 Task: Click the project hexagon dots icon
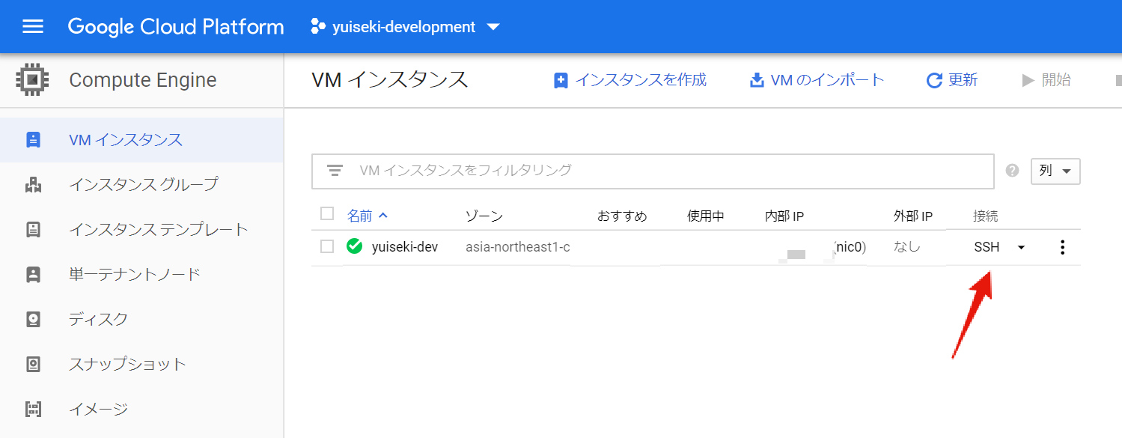[x=317, y=27]
